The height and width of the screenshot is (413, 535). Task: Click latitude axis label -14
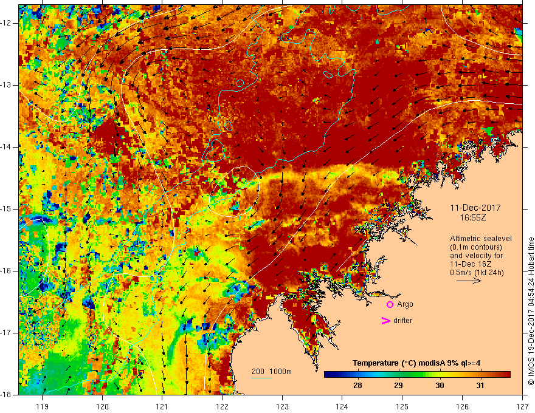(x=6, y=147)
